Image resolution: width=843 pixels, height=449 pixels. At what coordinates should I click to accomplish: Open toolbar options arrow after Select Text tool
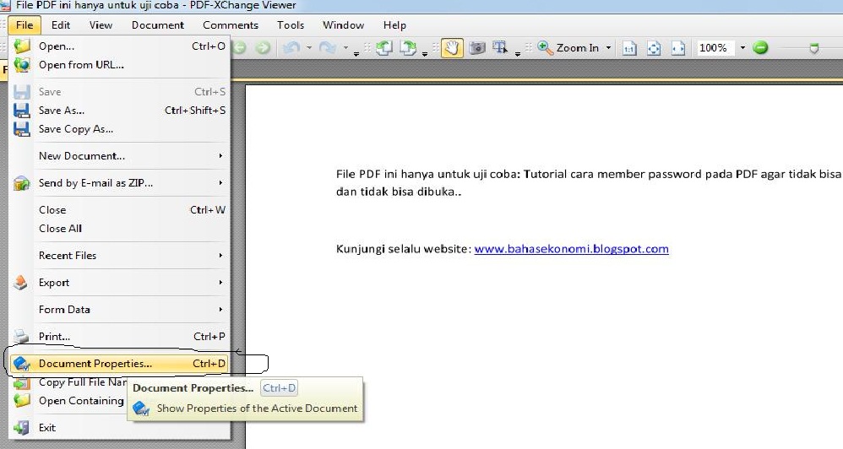pyautogui.click(x=517, y=52)
